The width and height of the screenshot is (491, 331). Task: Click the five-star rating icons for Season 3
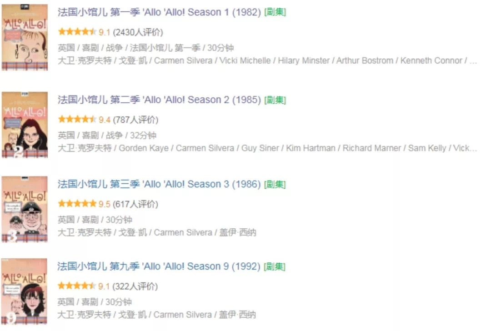coord(77,204)
